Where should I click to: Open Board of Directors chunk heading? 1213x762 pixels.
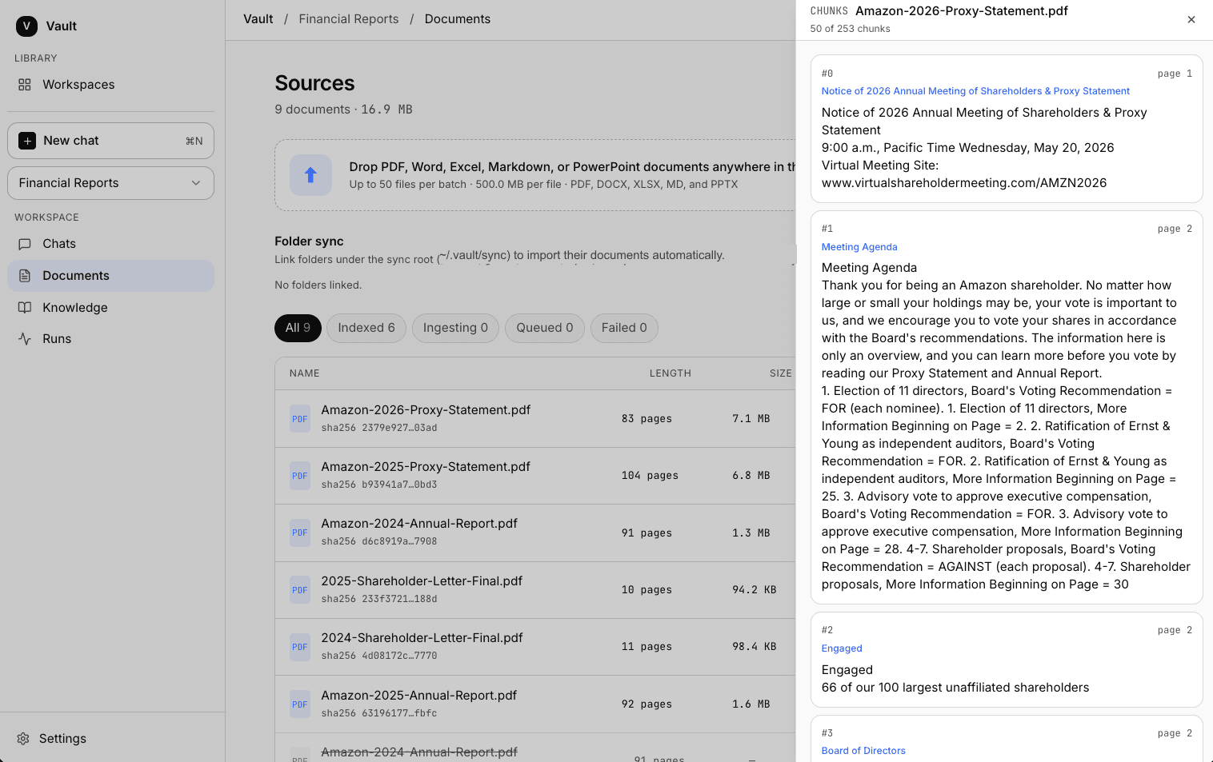(863, 751)
